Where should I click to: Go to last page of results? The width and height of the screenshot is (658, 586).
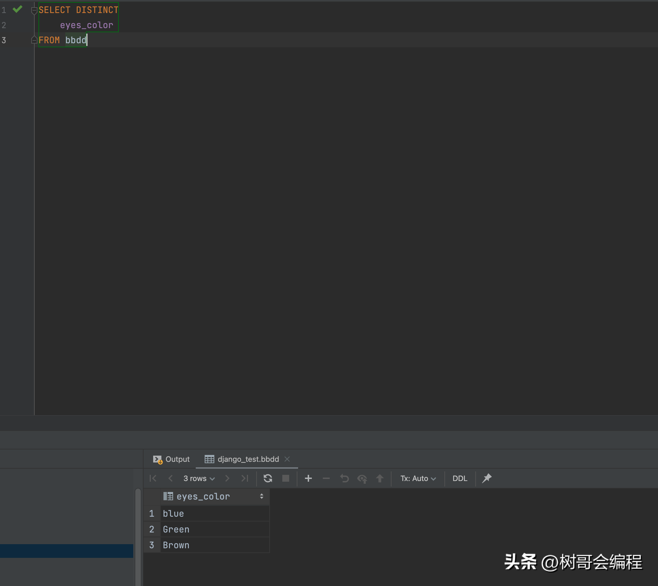click(245, 478)
